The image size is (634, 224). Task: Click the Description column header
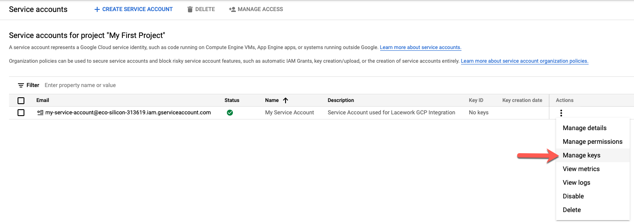pos(341,100)
